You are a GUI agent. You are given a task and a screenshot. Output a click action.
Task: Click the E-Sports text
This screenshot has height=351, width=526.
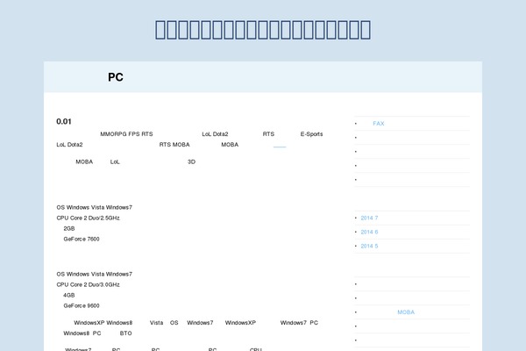pyautogui.click(x=311, y=134)
